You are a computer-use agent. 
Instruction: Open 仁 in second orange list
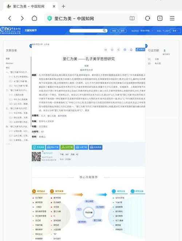pos(54,216)
